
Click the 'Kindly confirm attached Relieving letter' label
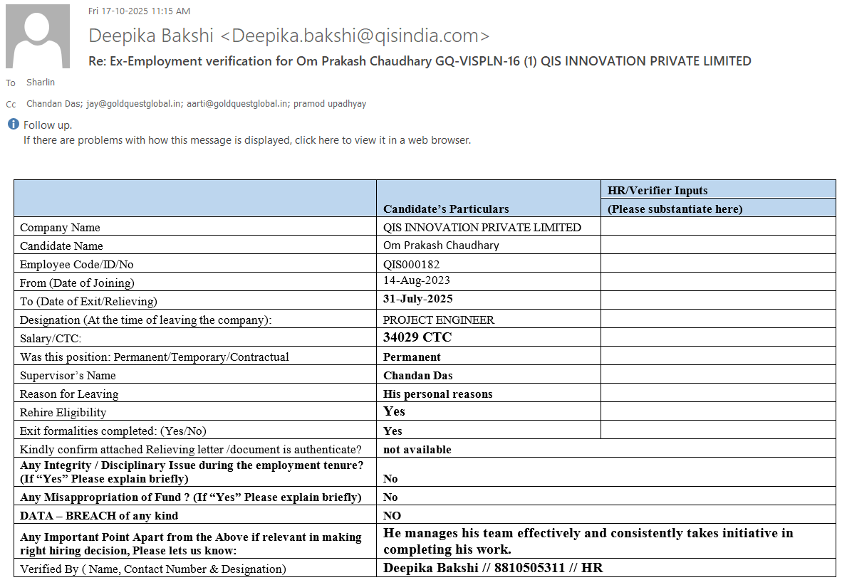click(x=191, y=450)
